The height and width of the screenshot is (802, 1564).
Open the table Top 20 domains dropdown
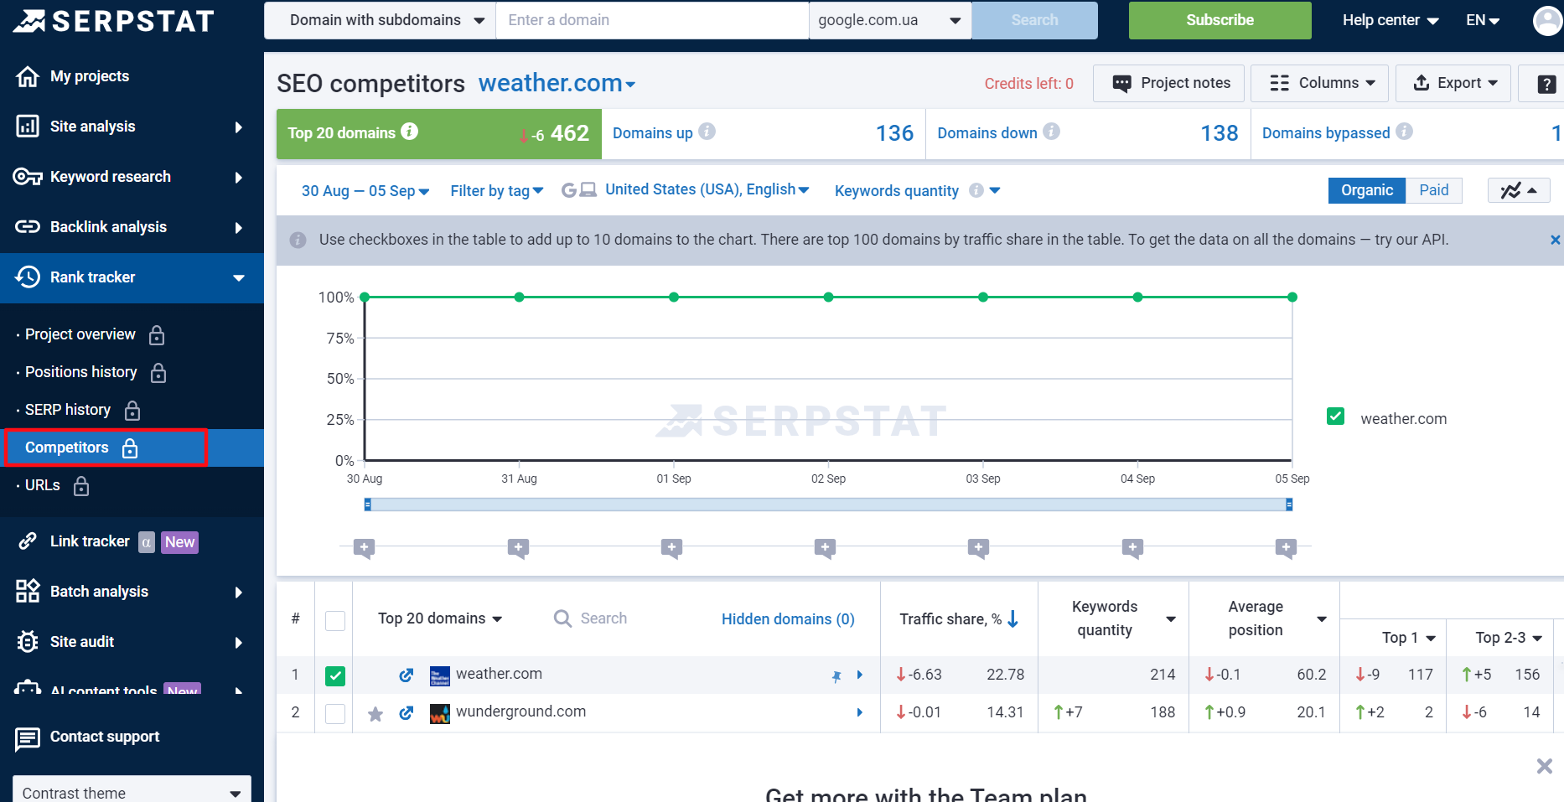(x=440, y=618)
